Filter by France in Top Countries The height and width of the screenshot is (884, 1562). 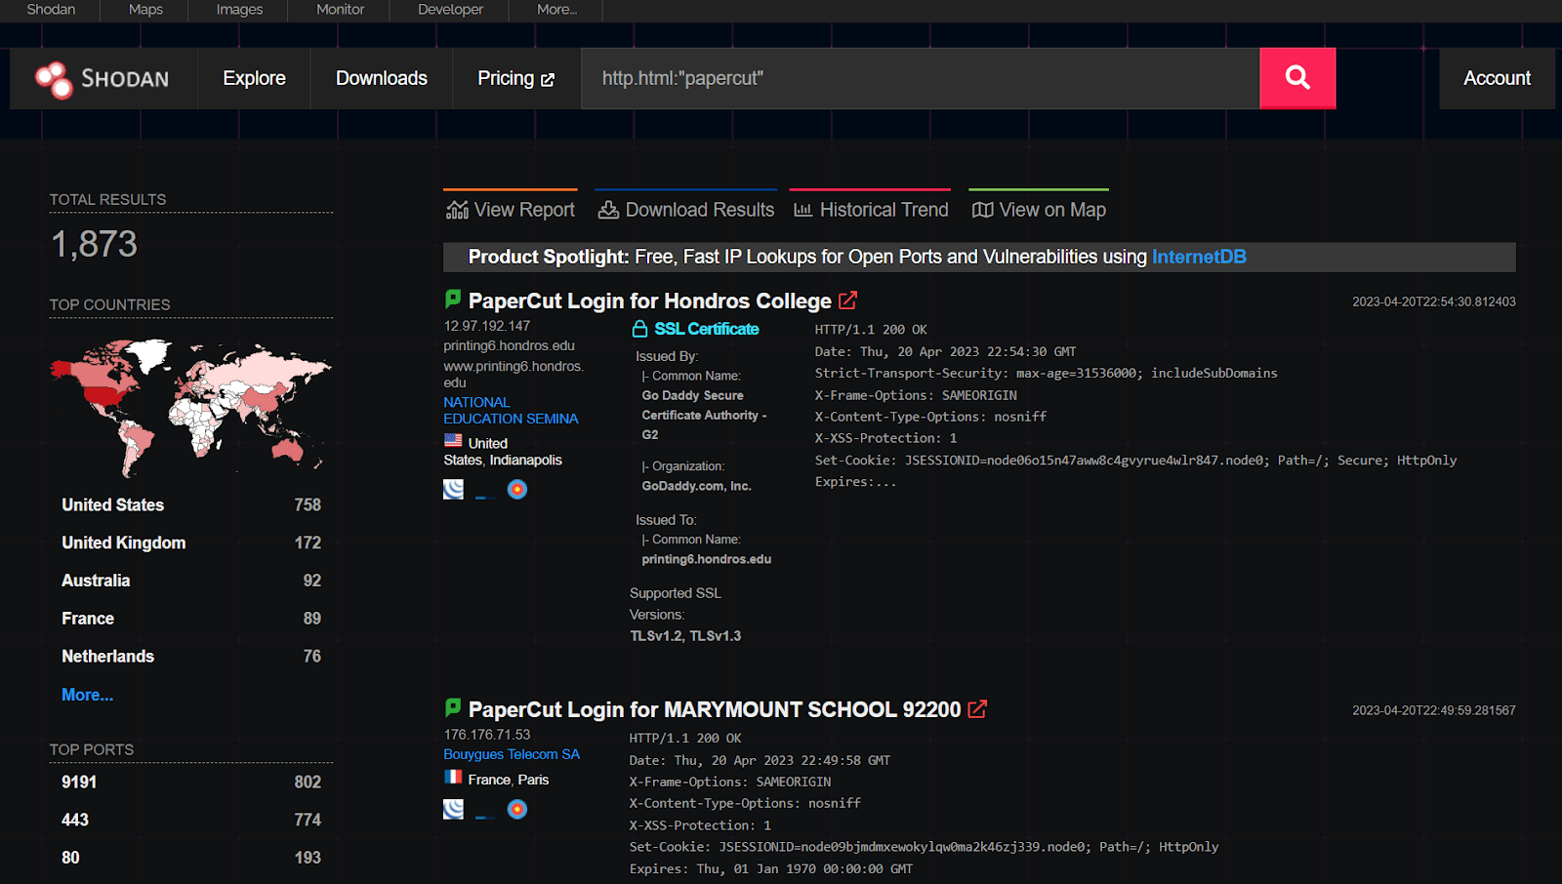point(191,619)
